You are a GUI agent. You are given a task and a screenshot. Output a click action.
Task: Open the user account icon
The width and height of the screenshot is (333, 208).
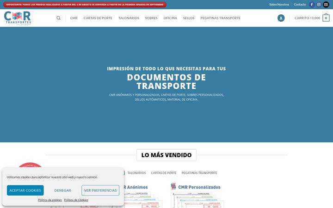281,18
